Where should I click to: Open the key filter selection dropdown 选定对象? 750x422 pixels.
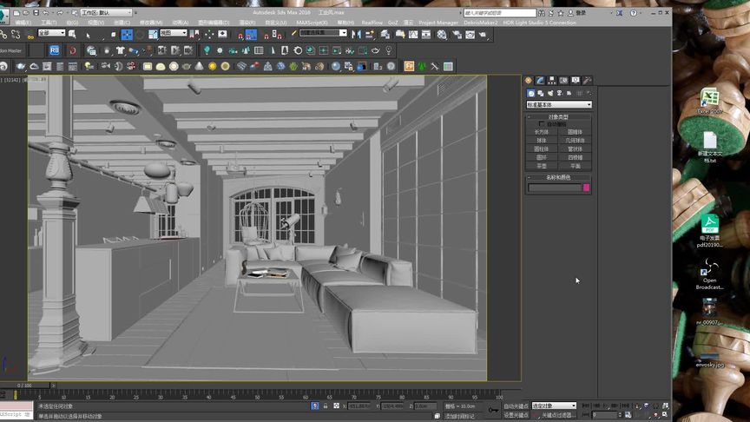[x=554, y=406]
